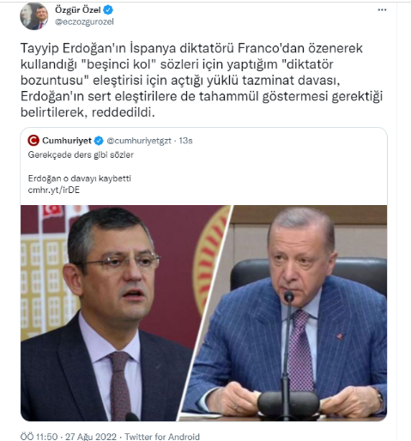Open Özgür Özel's profile avatar
411x441 pixels.
coord(34,16)
